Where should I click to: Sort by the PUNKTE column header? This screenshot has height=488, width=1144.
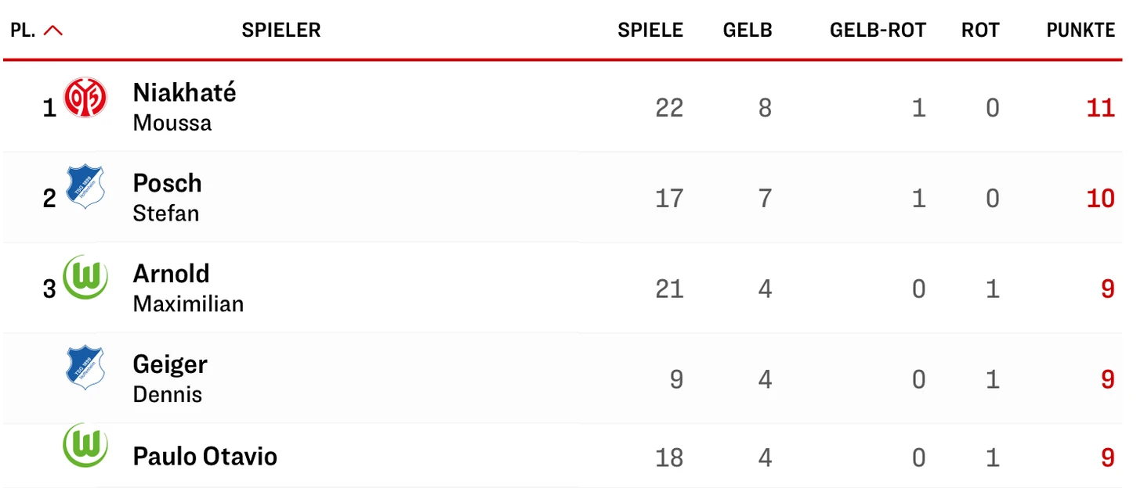point(1080,30)
